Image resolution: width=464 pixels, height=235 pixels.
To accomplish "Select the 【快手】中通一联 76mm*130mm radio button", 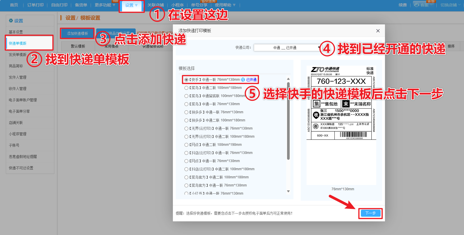I will click(x=186, y=80).
